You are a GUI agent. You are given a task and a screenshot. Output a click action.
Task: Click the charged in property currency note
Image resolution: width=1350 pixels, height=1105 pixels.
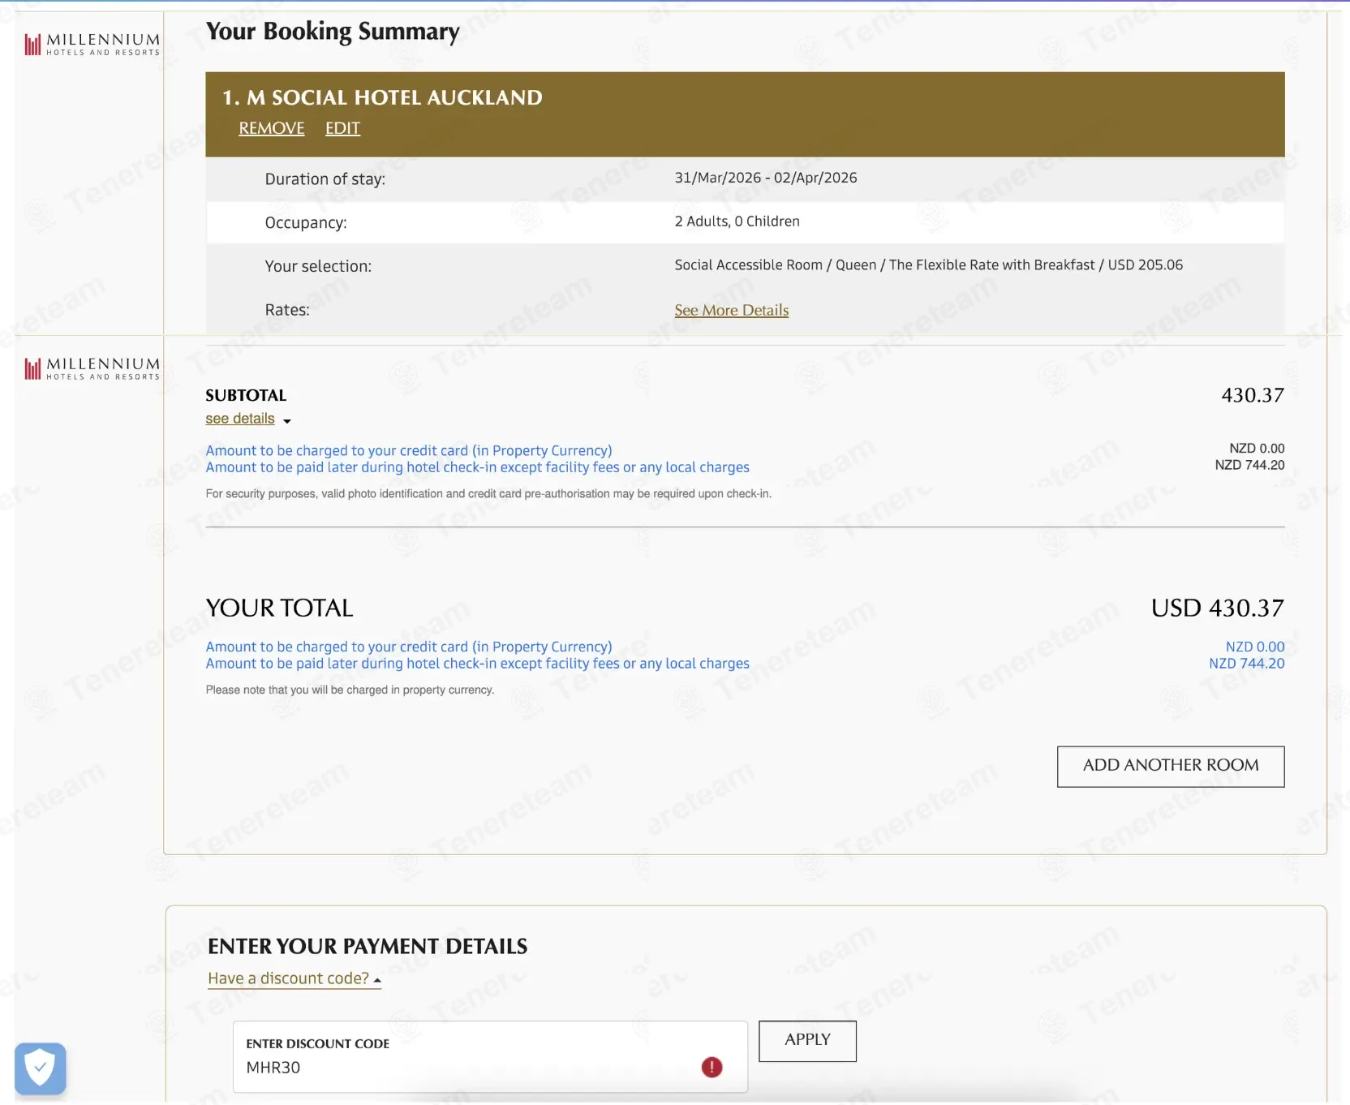[x=350, y=690]
